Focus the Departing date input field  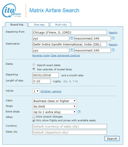tap(45, 75)
